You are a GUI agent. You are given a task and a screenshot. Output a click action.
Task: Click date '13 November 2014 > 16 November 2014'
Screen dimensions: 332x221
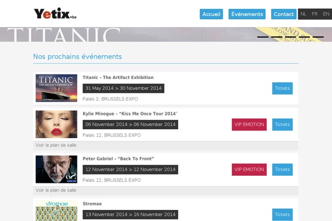[x=131, y=214]
